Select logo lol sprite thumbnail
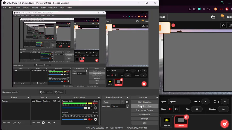This screenshot has height=130, width=232. [167, 122]
